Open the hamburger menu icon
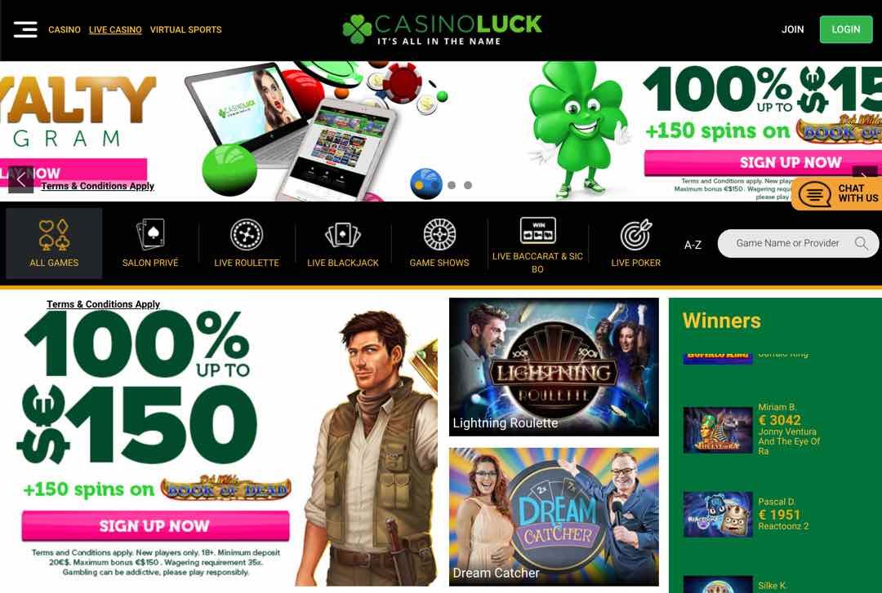 point(25,29)
